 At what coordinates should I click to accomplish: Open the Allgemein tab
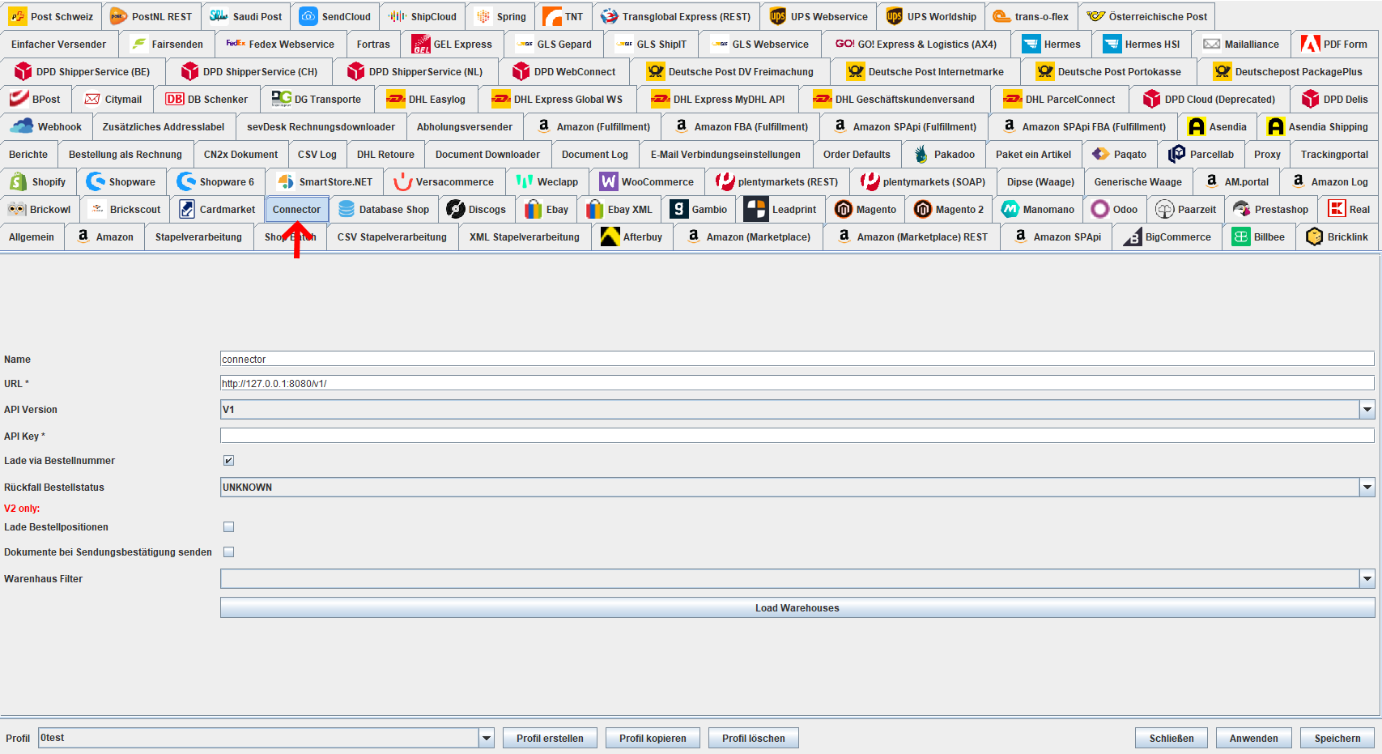coord(32,236)
